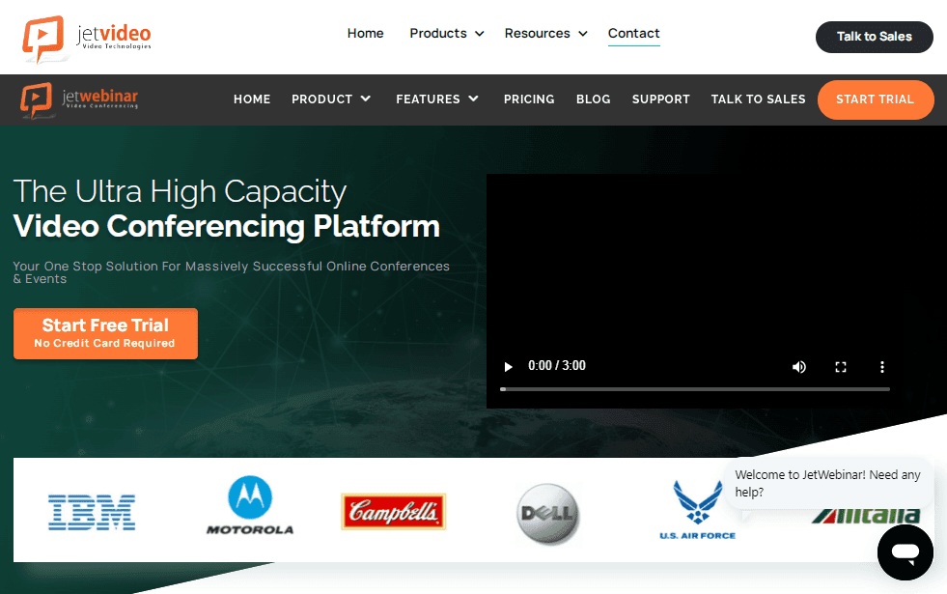Click the Talk to Sales button
The image size is (947, 594).
coord(874,37)
